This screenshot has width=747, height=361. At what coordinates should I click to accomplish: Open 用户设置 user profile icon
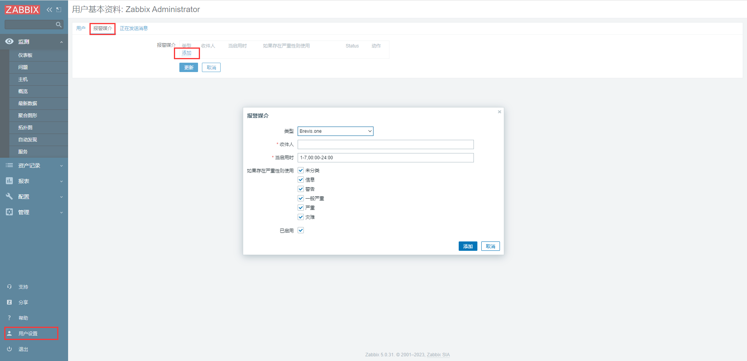(9, 333)
